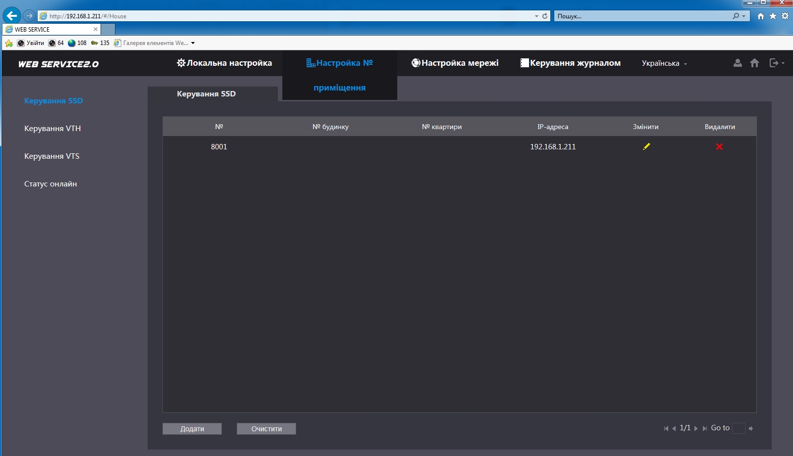Jump to last page pagination icon
Screen dimensions: 793x456
click(704, 428)
